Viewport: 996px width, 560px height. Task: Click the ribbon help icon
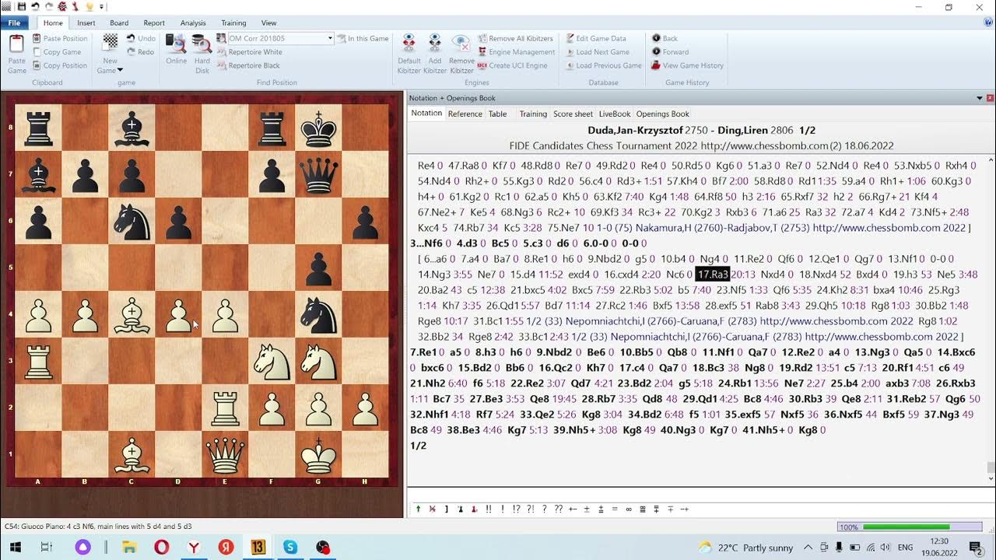(x=988, y=23)
